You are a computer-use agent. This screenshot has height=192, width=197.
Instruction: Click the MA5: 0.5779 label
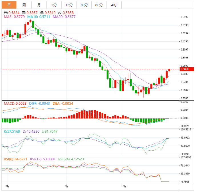[x=14, y=17]
